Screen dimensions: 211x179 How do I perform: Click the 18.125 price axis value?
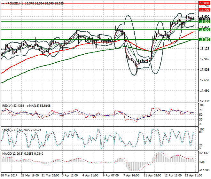tap(205, 49)
